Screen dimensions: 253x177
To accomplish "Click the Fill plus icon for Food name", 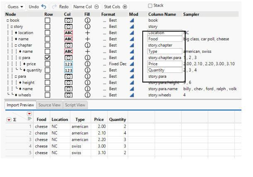I will pos(88,39).
